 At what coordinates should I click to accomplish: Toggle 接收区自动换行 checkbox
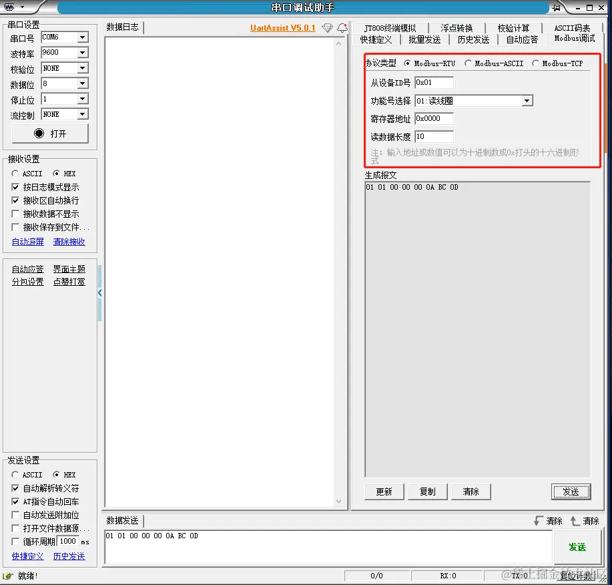tap(15, 200)
